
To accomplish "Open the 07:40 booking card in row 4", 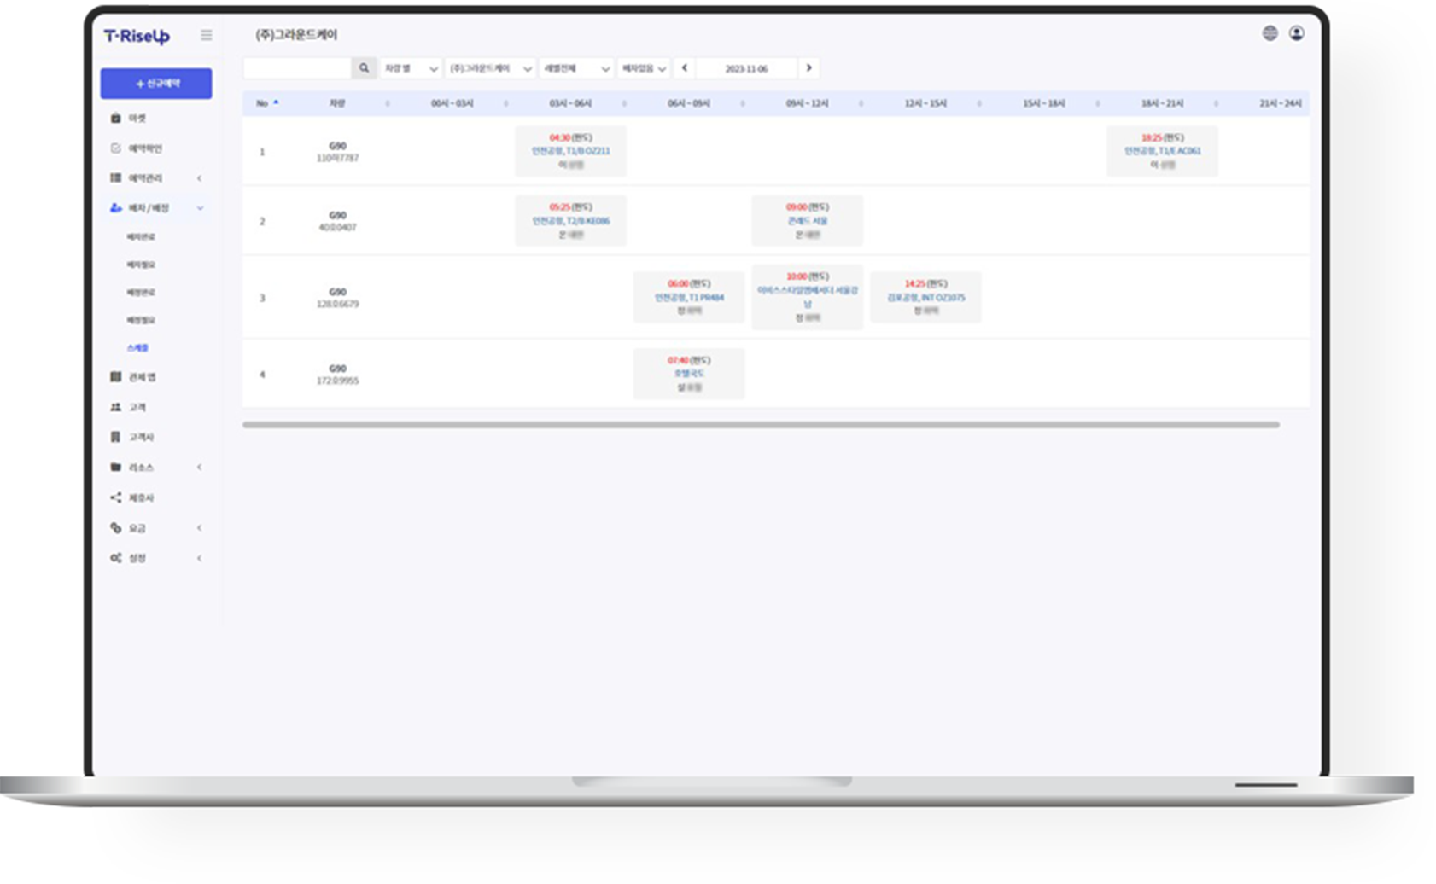I will click(689, 374).
